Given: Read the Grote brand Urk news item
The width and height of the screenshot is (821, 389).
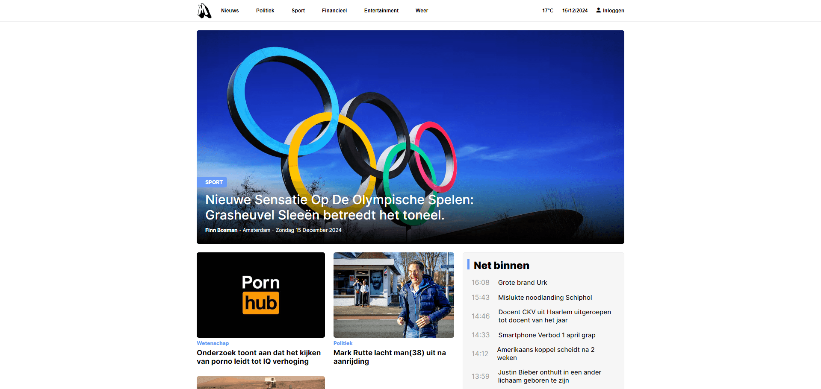Looking at the screenshot, I should 522,283.
